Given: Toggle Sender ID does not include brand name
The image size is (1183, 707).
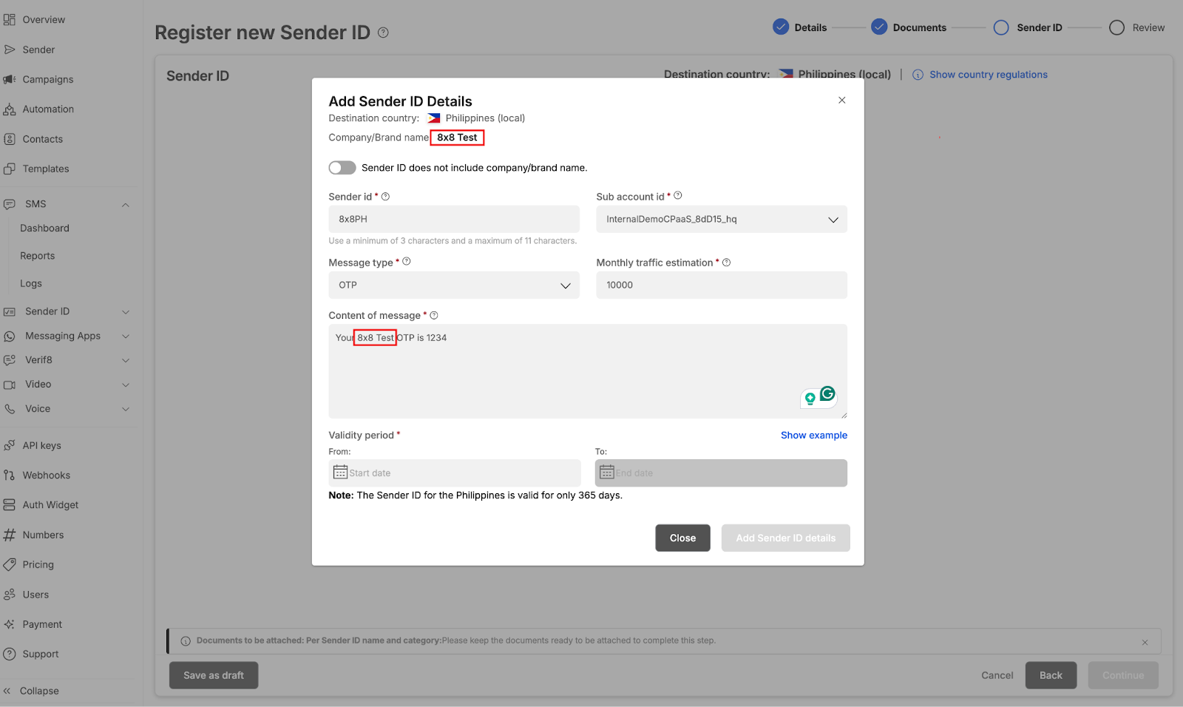Looking at the screenshot, I should click(x=342, y=168).
